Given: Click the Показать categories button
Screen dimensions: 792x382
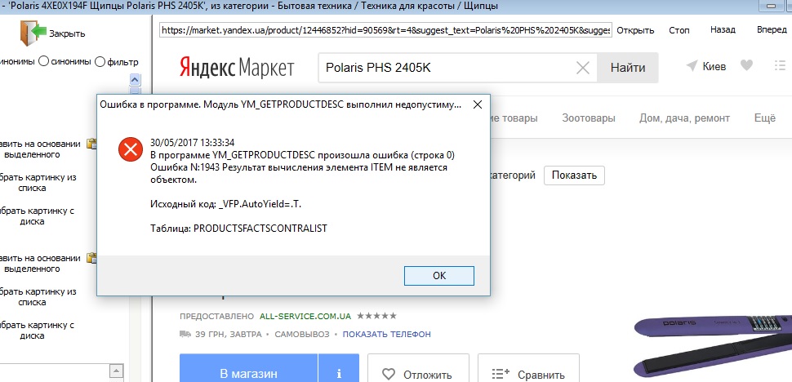Looking at the screenshot, I should [x=574, y=175].
